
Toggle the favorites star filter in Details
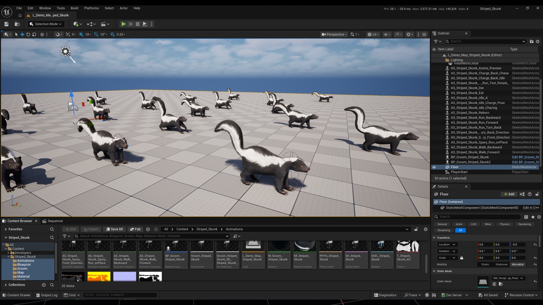[532, 217]
